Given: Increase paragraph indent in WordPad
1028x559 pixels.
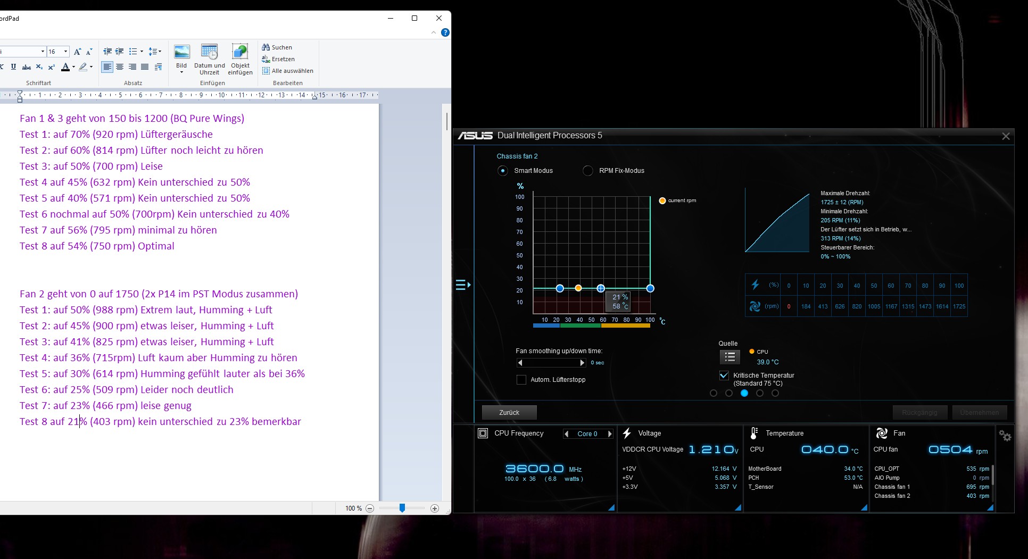Looking at the screenshot, I should 120,52.
